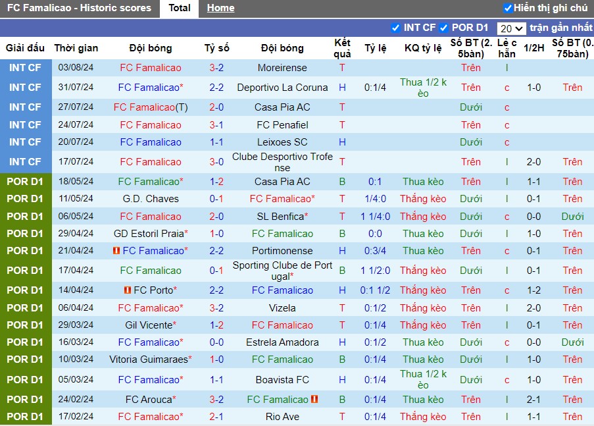The image size is (594, 426).
Task: Click red card icon beside FC Porto
Action: pyautogui.click(x=128, y=290)
